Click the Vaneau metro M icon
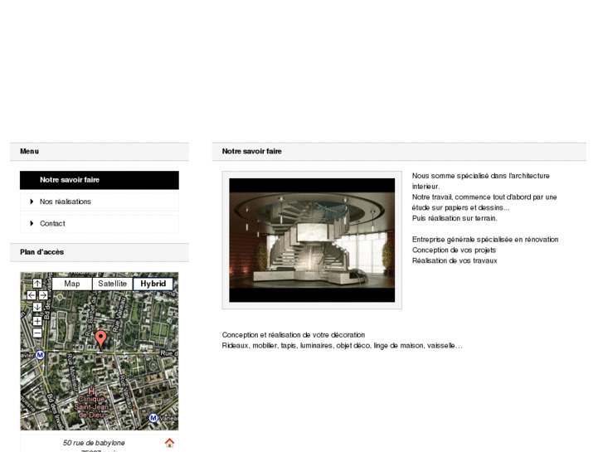The width and height of the screenshot is (603, 452). pyautogui.click(x=153, y=418)
